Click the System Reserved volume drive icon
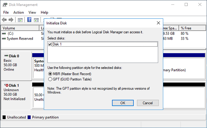The image size is (207, 128). pos(4,39)
